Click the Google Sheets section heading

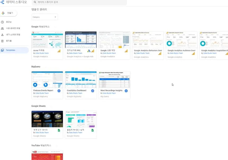coord(38,106)
